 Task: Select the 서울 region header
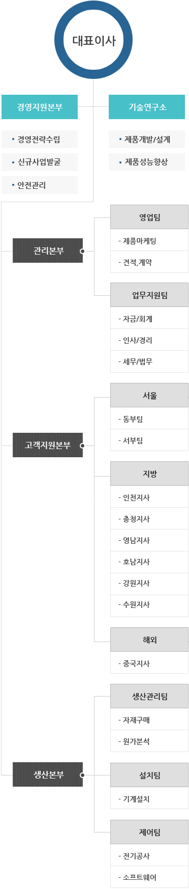(149, 395)
